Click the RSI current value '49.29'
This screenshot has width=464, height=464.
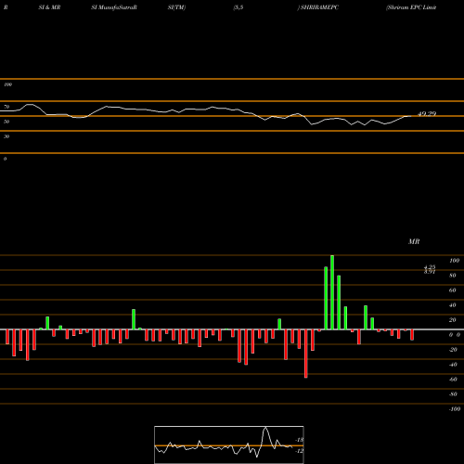click(x=427, y=114)
